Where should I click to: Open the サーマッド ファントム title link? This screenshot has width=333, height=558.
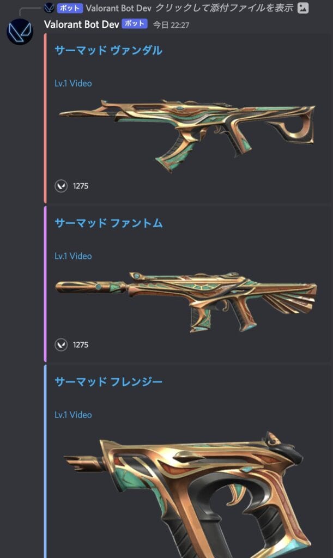pos(108,223)
